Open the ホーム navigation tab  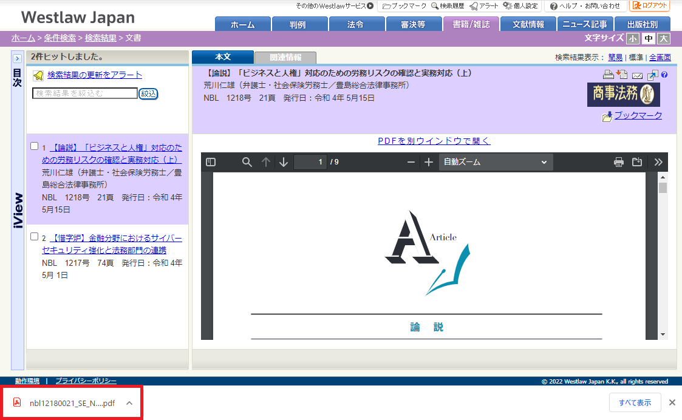click(x=243, y=24)
